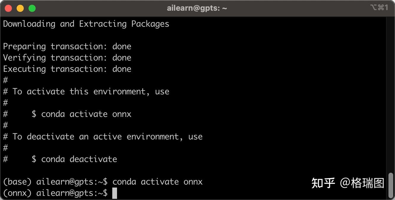Viewport: 395px width, 200px height.
Task: Click the To deactivate an active environment comment
Action: 107,137
